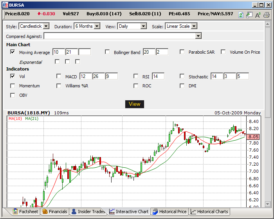274x219 pixels.
Task: Click the detach window icon
Action: click(249, 15)
